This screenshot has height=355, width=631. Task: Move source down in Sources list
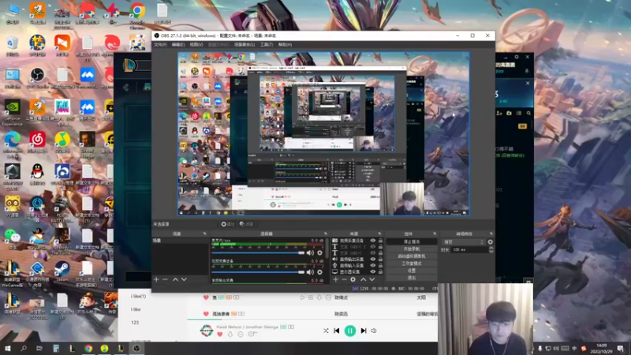coord(372,279)
